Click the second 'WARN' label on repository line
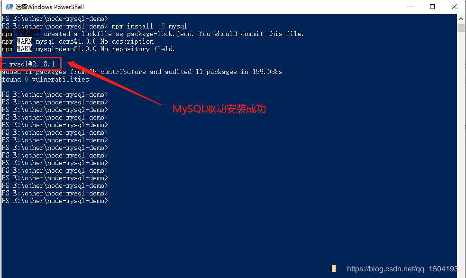The image size is (466, 278). point(25,49)
